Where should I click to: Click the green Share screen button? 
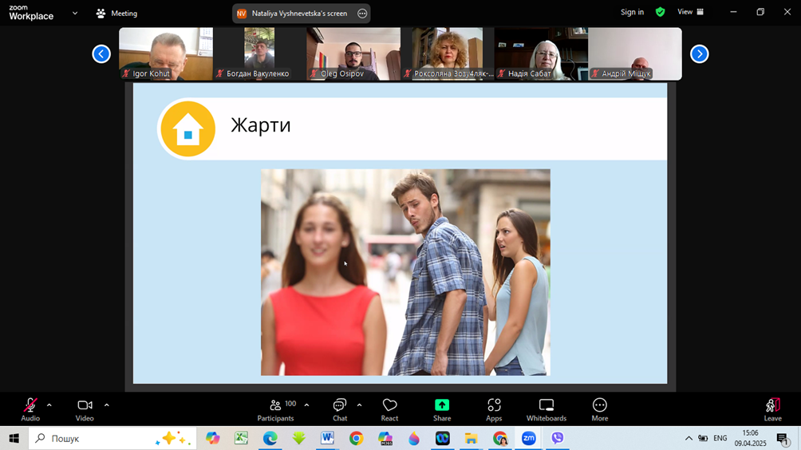[442, 409]
